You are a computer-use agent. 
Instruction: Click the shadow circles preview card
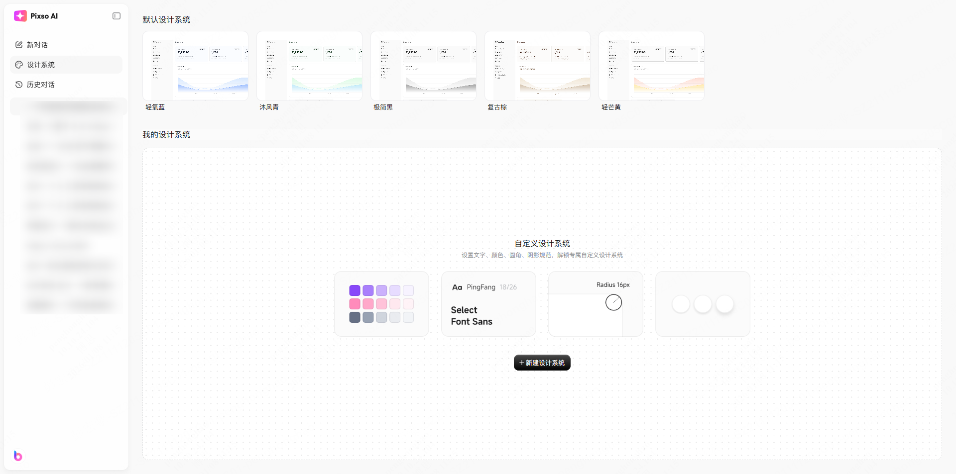703,304
